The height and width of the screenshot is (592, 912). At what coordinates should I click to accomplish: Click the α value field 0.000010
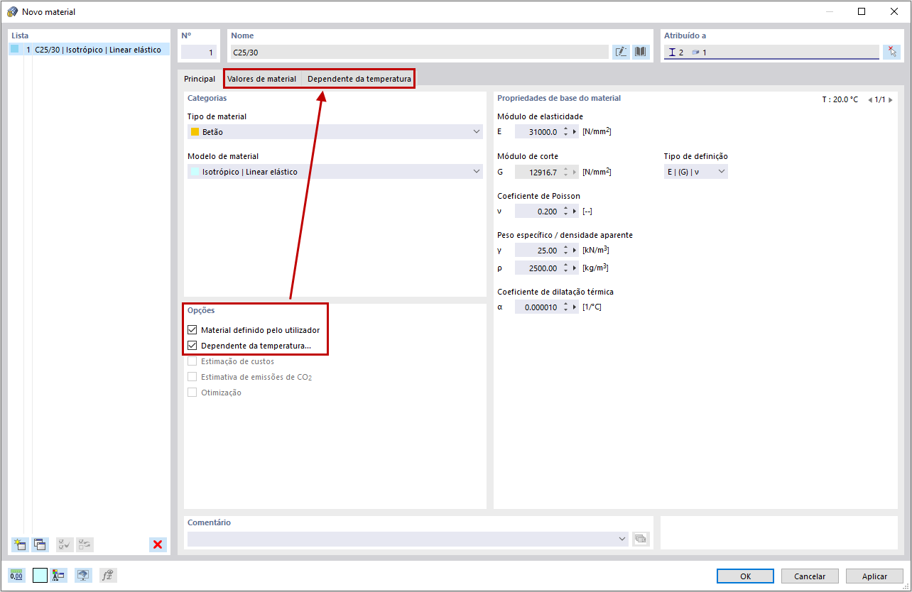click(538, 307)
